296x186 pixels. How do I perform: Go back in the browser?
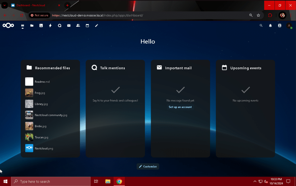[5, 15]
